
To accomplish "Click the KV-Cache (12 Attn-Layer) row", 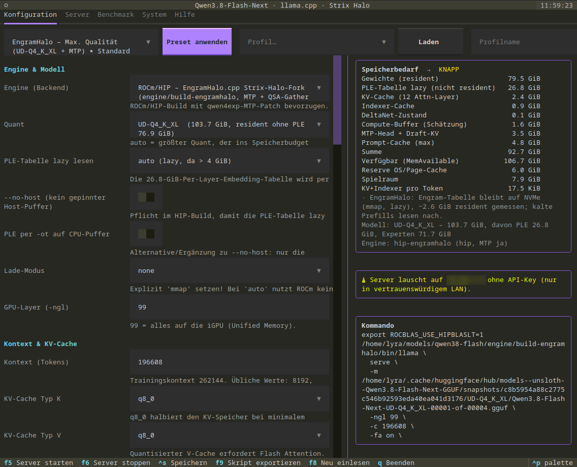I will pyautogui.click(x=451, y=97).
